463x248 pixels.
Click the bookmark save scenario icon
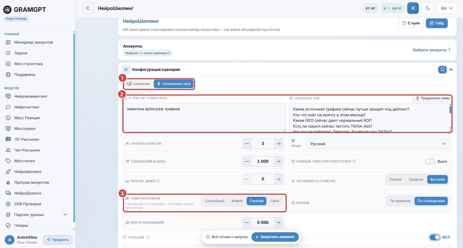[442, 70]
